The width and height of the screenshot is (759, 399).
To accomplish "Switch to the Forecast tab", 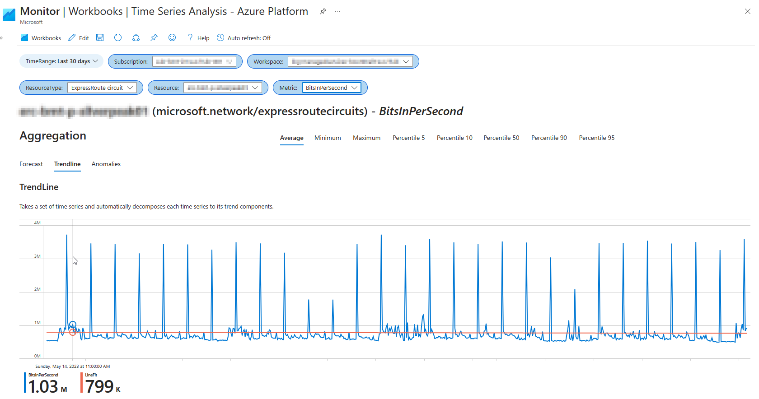I will (x=31, y=164).
